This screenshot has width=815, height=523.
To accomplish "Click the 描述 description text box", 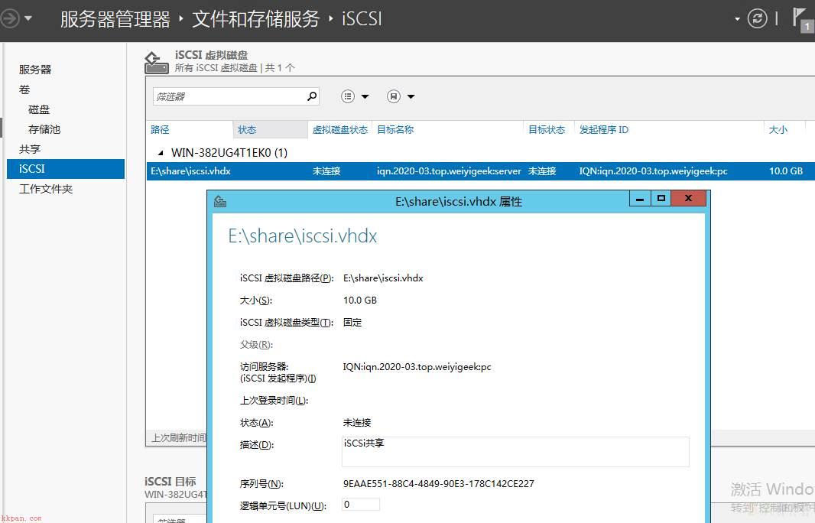I will coord(515,452).
